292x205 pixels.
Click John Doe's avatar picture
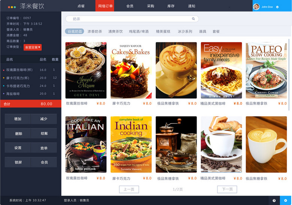[256, 7]
